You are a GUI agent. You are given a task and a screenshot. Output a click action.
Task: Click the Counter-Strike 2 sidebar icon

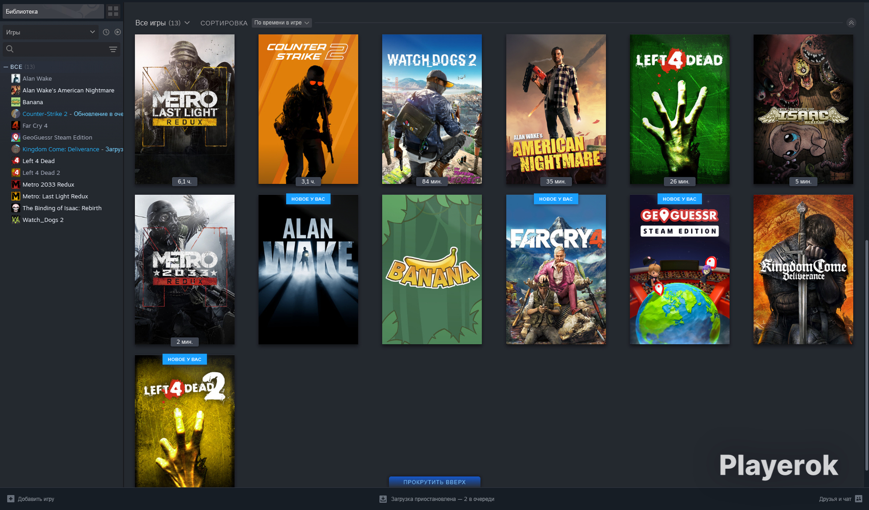coord(16,114)
